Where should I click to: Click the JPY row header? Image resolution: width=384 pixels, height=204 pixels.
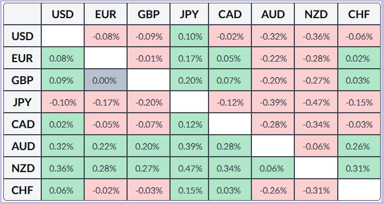pyautogui.click(x=23, y=102)
